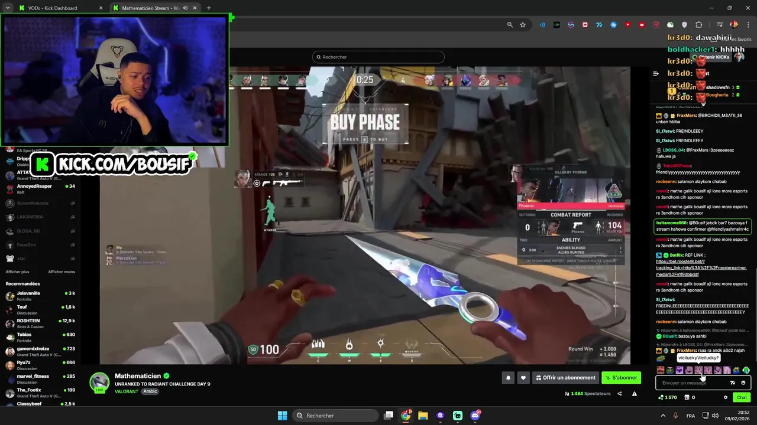Screen dimensions: 757x425
Task: Report the stream using the warning triangle icon
Action: point(635,394)
